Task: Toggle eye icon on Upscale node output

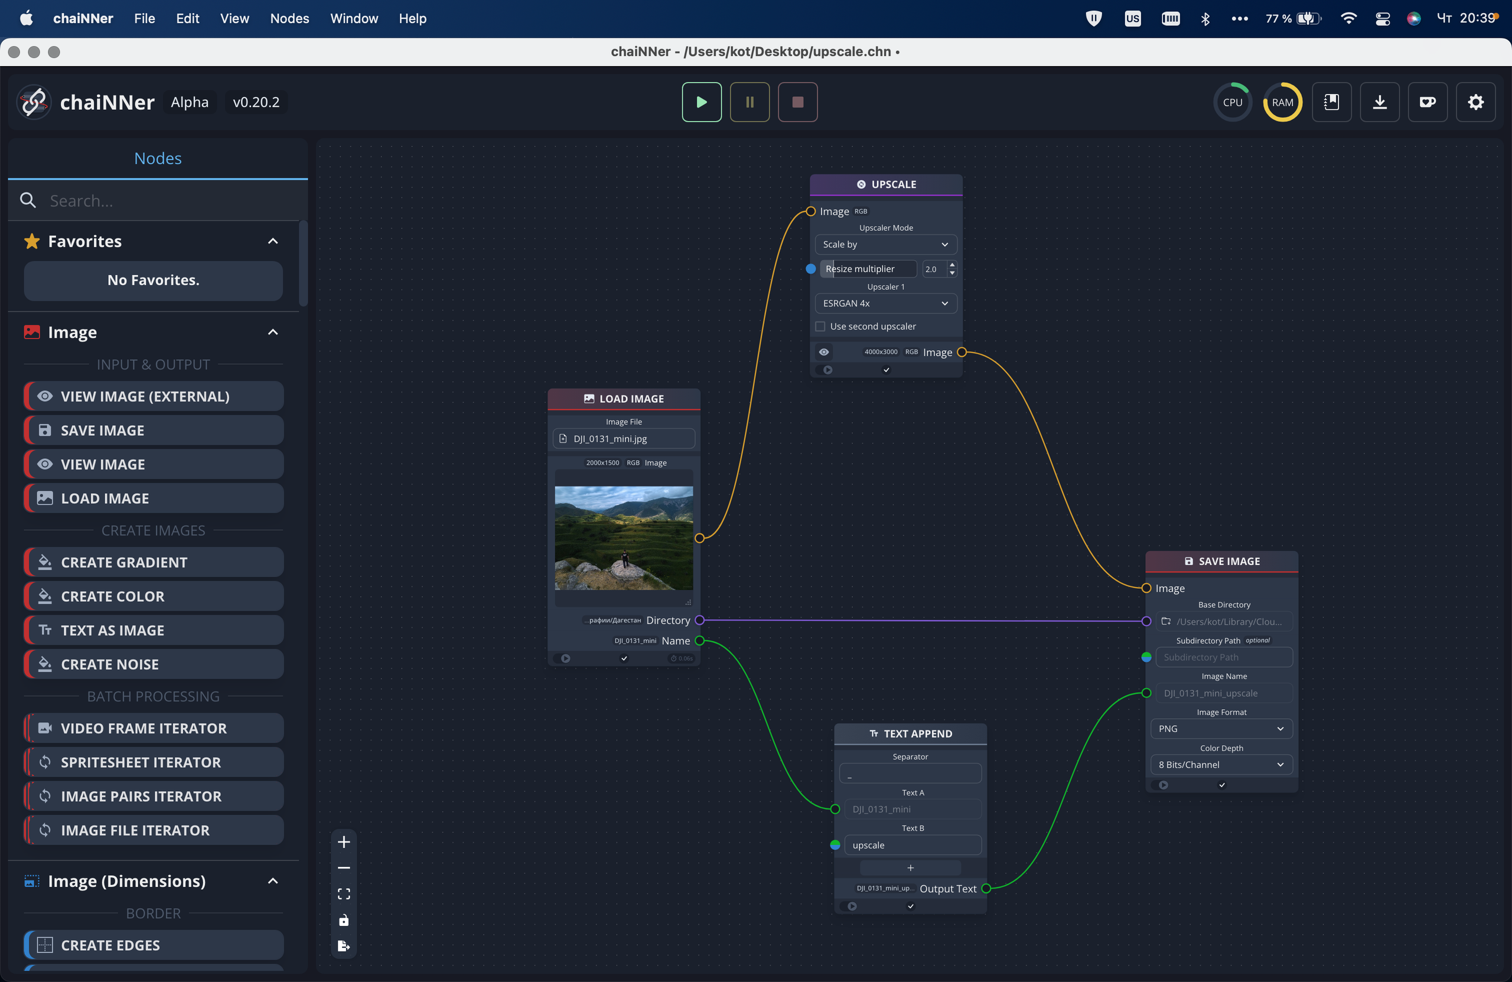Action: click(824, 352)
